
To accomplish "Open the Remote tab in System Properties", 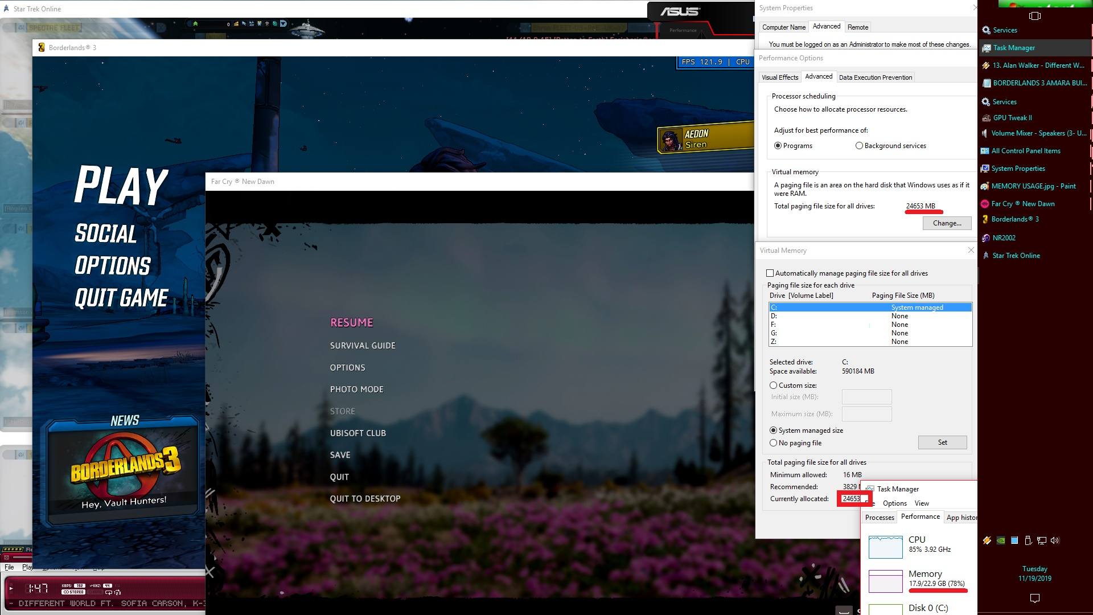I will pyautogui.click(x=858, y=27).
